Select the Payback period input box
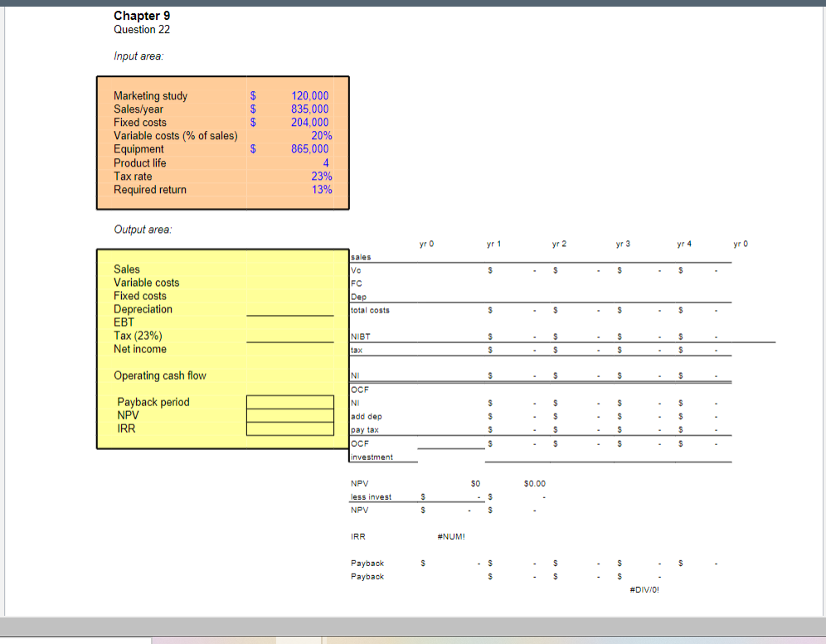The width and height of the screenshot is (826, 644). [289, 402]
